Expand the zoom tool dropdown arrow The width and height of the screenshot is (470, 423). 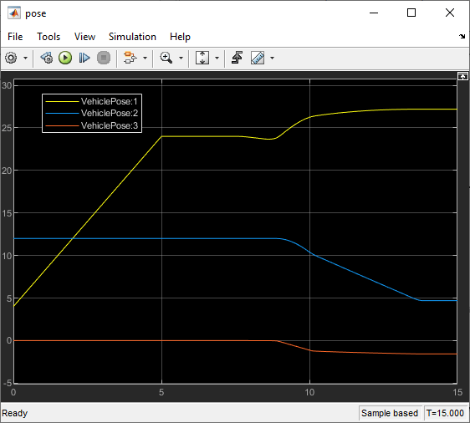181,59
